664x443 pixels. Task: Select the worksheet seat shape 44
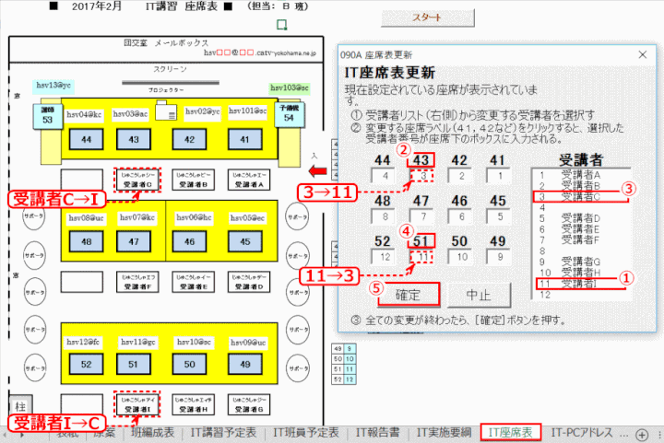(87, 139)
